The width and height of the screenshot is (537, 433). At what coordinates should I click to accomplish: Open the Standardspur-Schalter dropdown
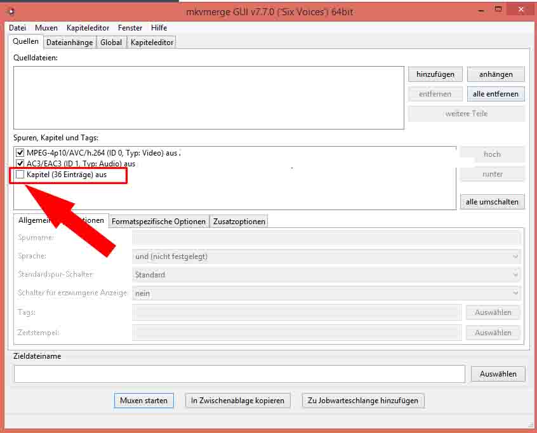(x=326, y=274)
